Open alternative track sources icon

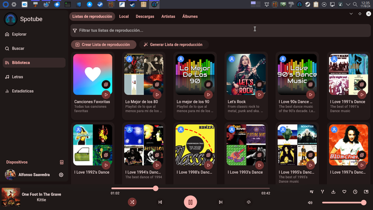click(x=322, y=192)
